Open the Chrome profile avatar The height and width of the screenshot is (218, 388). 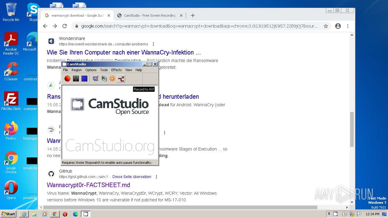tap(338, 26)
